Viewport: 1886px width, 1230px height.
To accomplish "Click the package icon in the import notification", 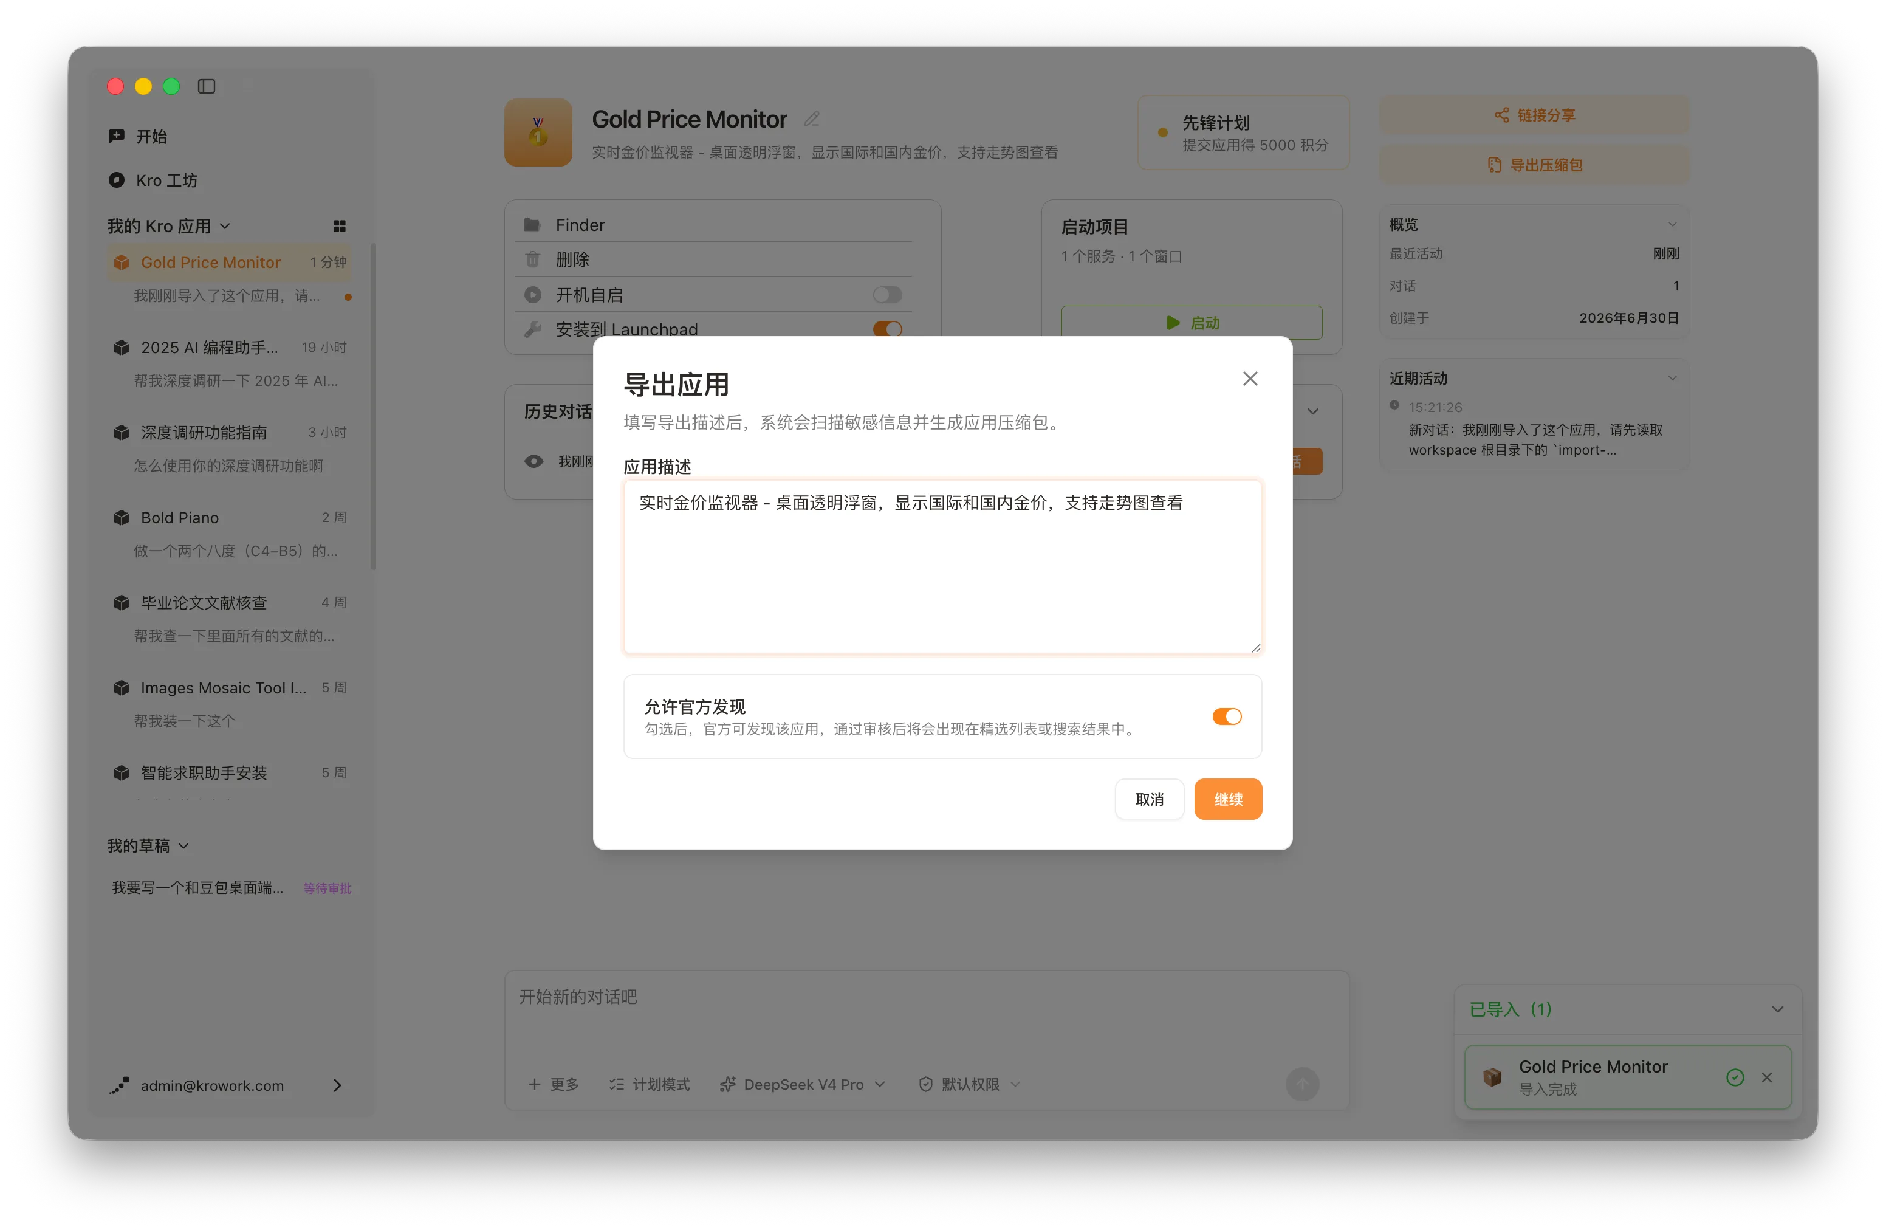I will [x=1492, y=1077].
